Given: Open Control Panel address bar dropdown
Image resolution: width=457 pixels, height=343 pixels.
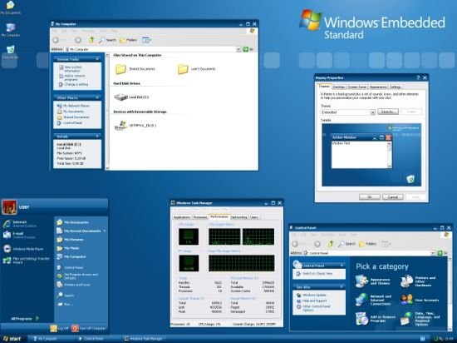Looking at the screenshot, I should [x=433, y=253].
